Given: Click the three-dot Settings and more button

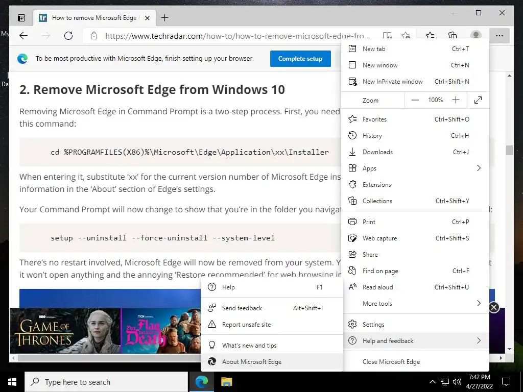Looking at the screenshot, I should (500, 36).
